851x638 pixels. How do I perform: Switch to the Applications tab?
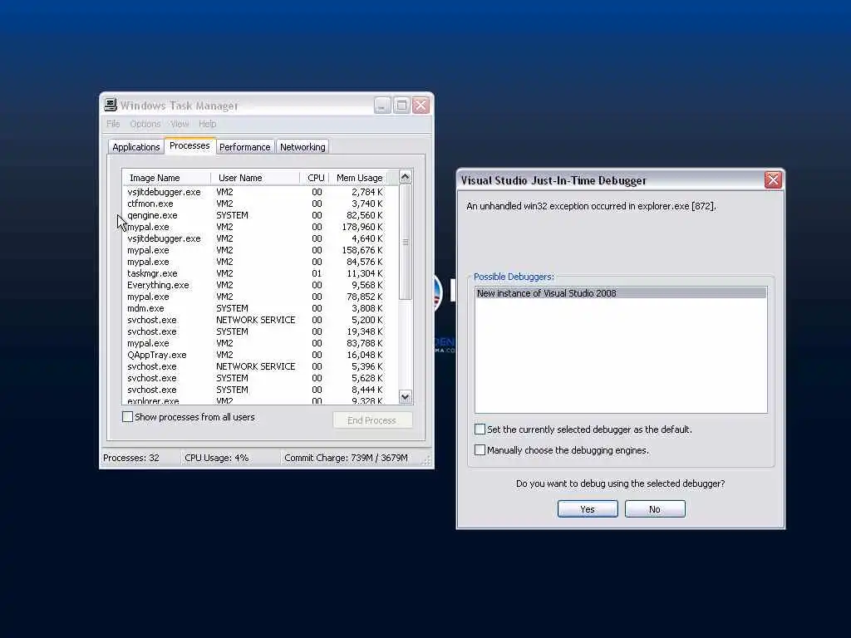tap(135, 147)
